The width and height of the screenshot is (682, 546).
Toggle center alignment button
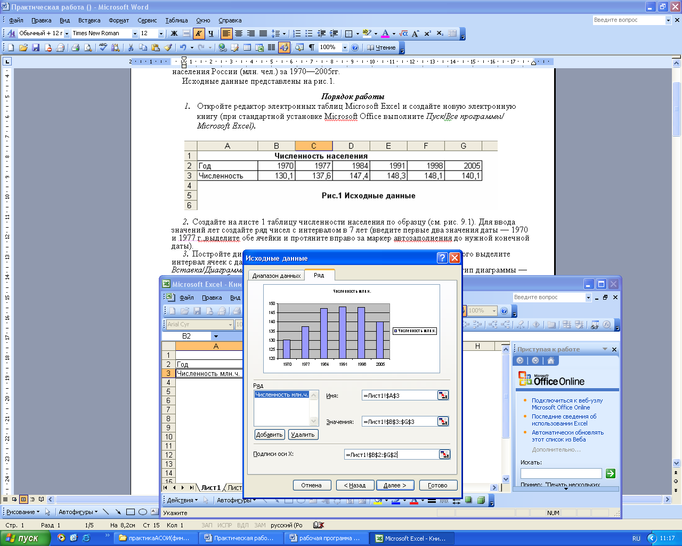pyautogui.click(x=239, y=33)
